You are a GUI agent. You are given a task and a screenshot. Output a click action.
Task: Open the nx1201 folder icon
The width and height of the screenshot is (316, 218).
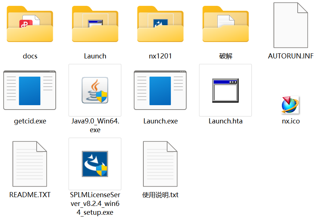pos(161,24)
